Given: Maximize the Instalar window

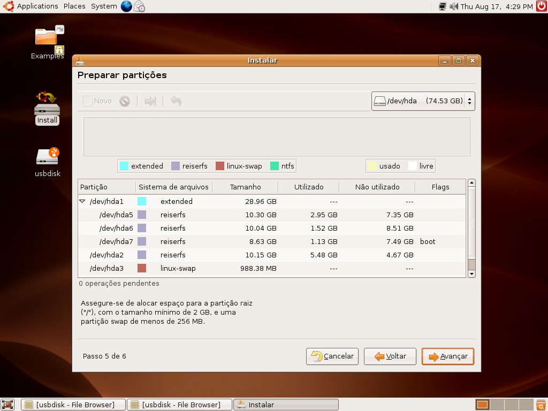Looking at the screenshot, I should click(x=459, y=60).
